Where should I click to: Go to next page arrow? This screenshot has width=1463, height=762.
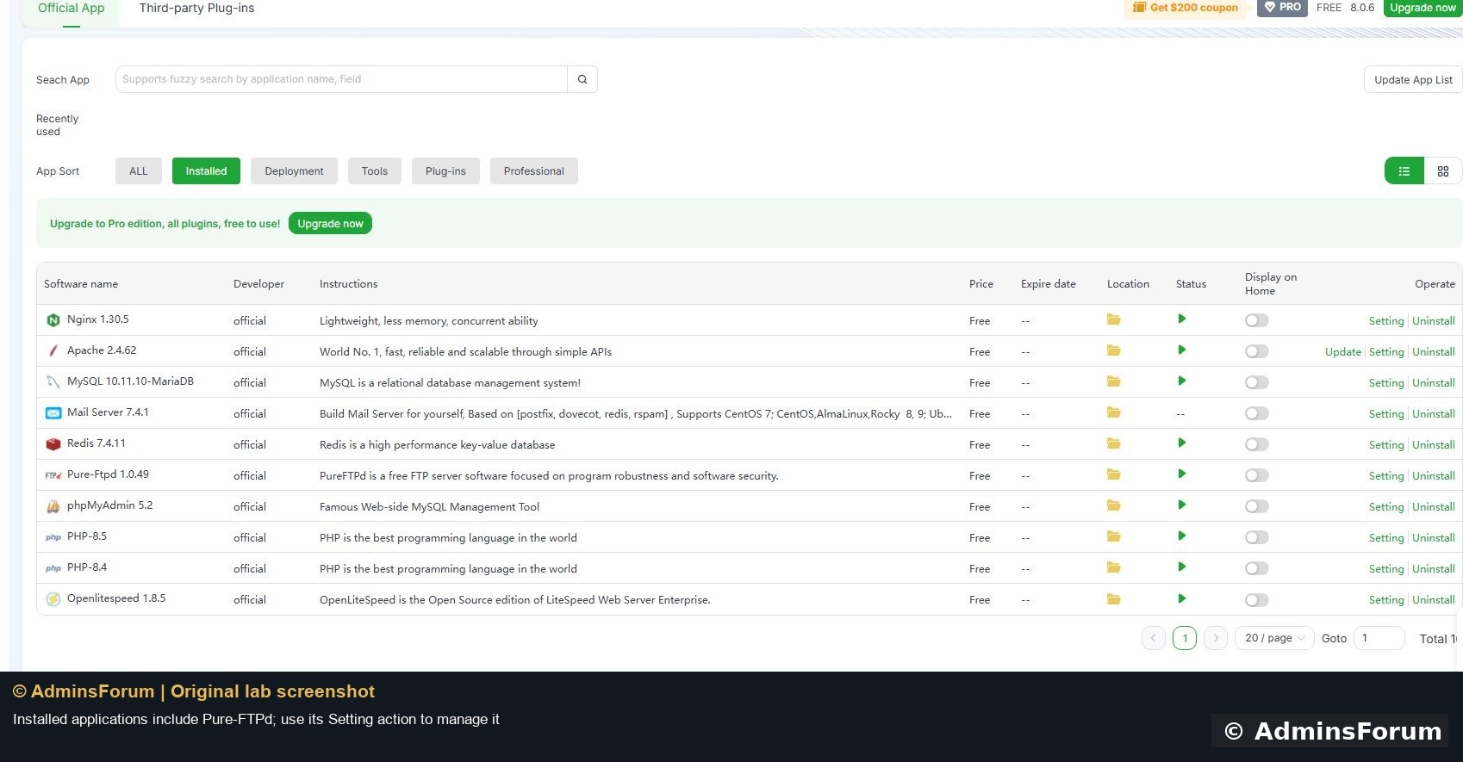pyautogui.click(x=1216, y=638)
